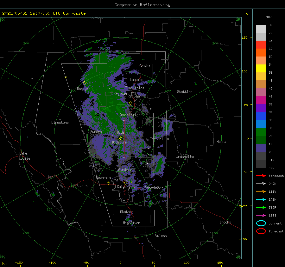The image size is (285, 267).
Task: Pick the light gray 70-80 dBZ swatch
Action: 261,29
